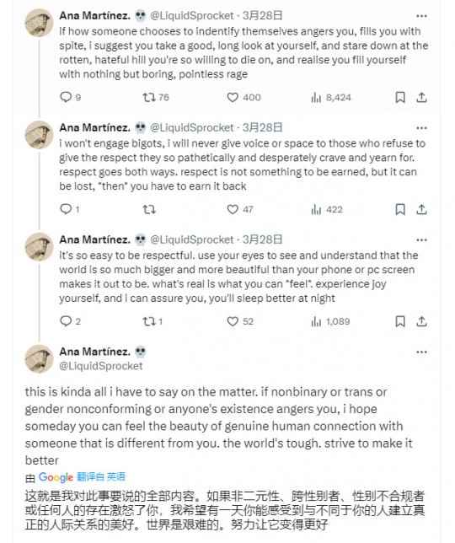
Task: Open more options on the first tweet
Action: click(421, 16)
